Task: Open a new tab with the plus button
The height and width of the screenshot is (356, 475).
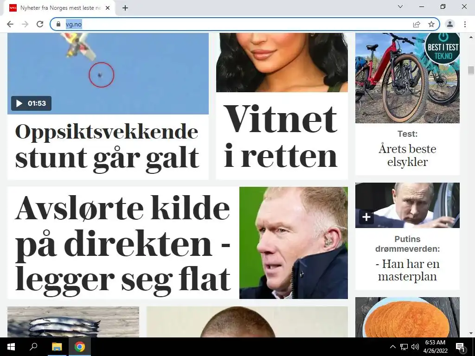Action: (125, 8)
